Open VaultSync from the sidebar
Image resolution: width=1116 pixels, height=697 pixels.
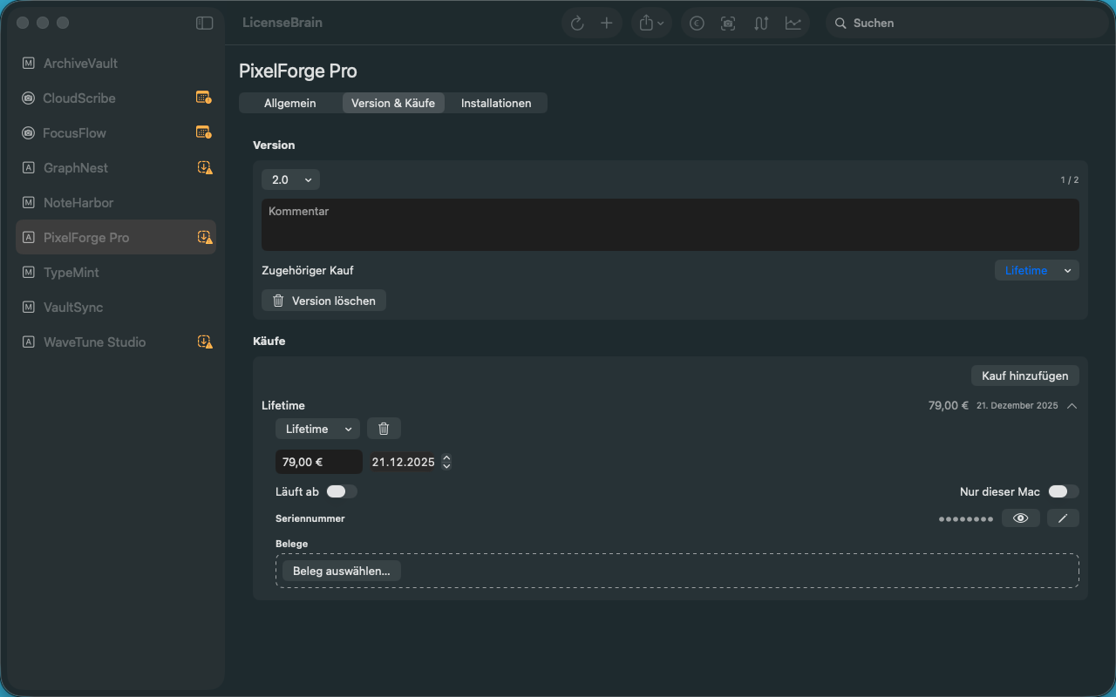click(116, 308)
